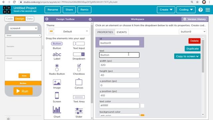Image resolution: width=213 pixels, height=120 pixels.
Task: Open the Theme Default dropdown
Action: 68,31
